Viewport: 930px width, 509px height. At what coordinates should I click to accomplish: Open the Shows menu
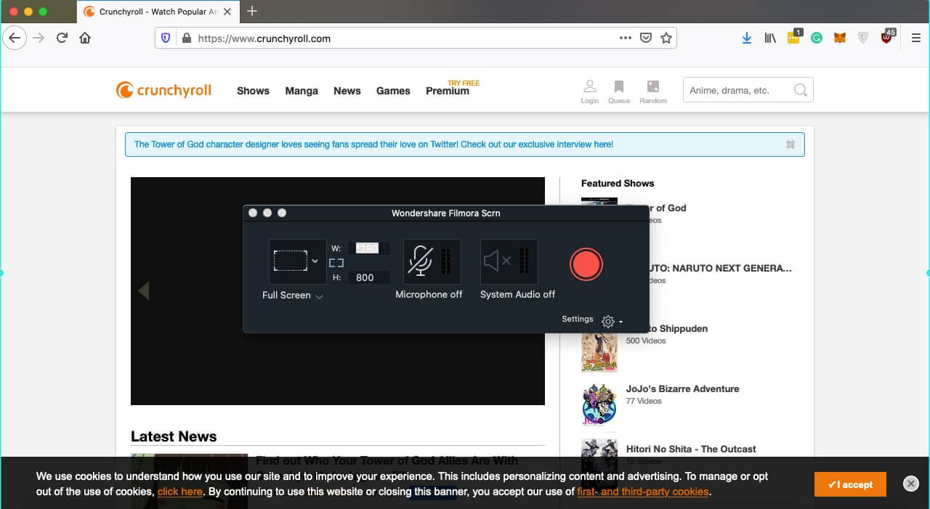[253, 91]
